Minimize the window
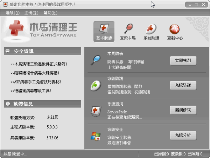 click(190, 5)
